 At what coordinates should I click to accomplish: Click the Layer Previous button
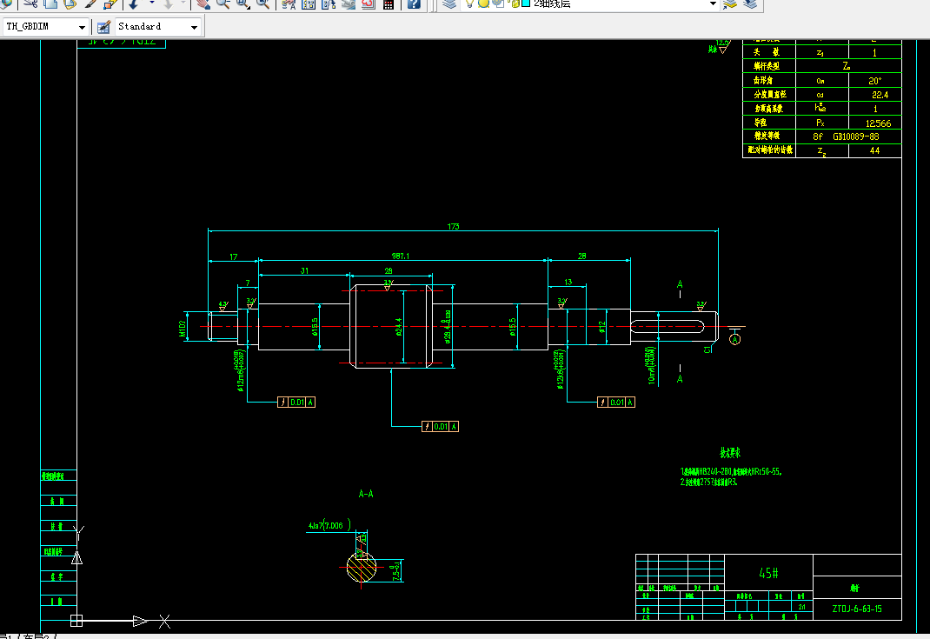tap(750, 4)
